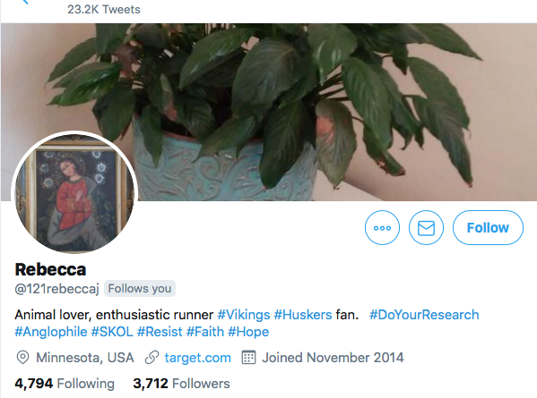Follow Rebecca's account
This screenshot has width=537, height=398.
point(488,227)
